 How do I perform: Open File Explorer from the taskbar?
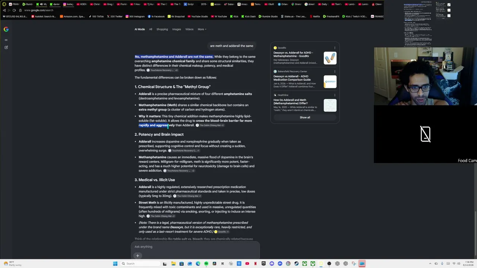coord(173,264)
